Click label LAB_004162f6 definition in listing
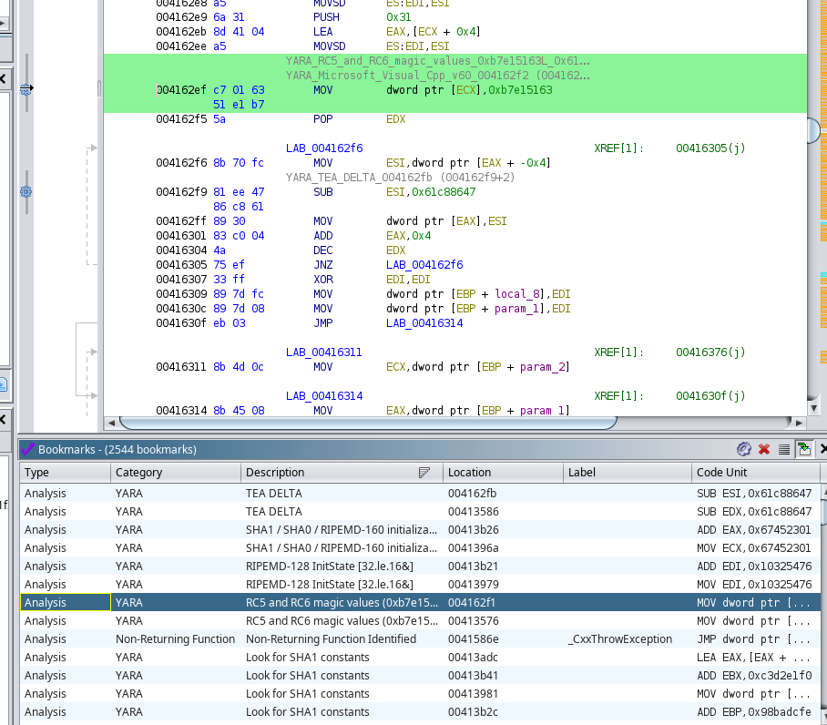The width and height of the screenshot is (827, 725). (x=324, y=148)
